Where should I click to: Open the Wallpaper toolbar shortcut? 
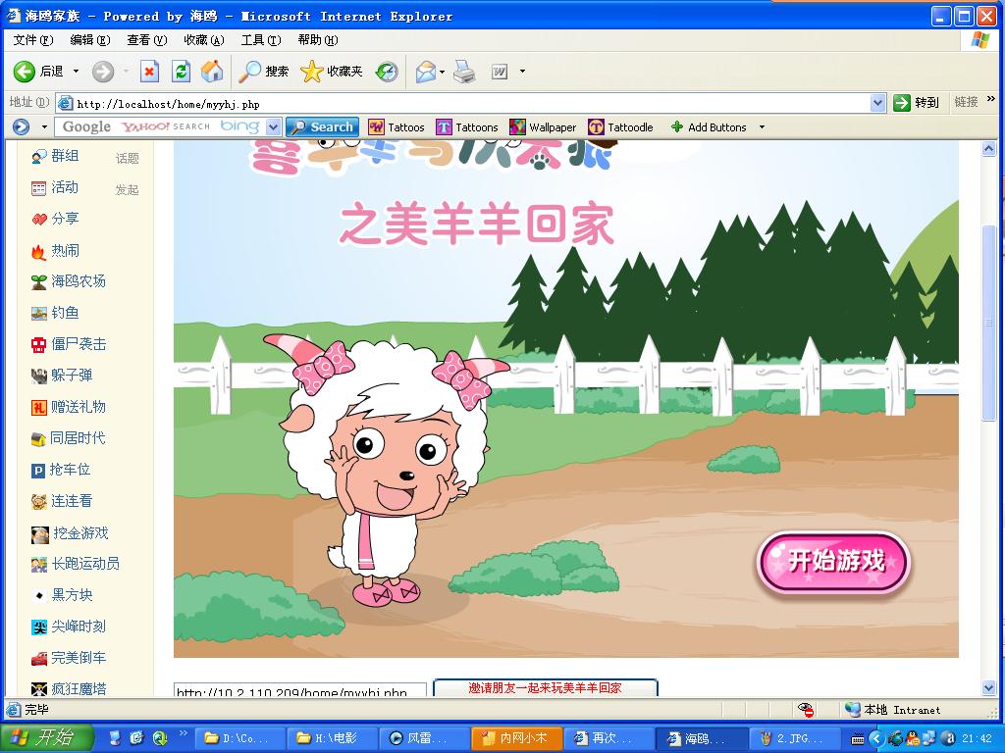[x=543, y=126]
